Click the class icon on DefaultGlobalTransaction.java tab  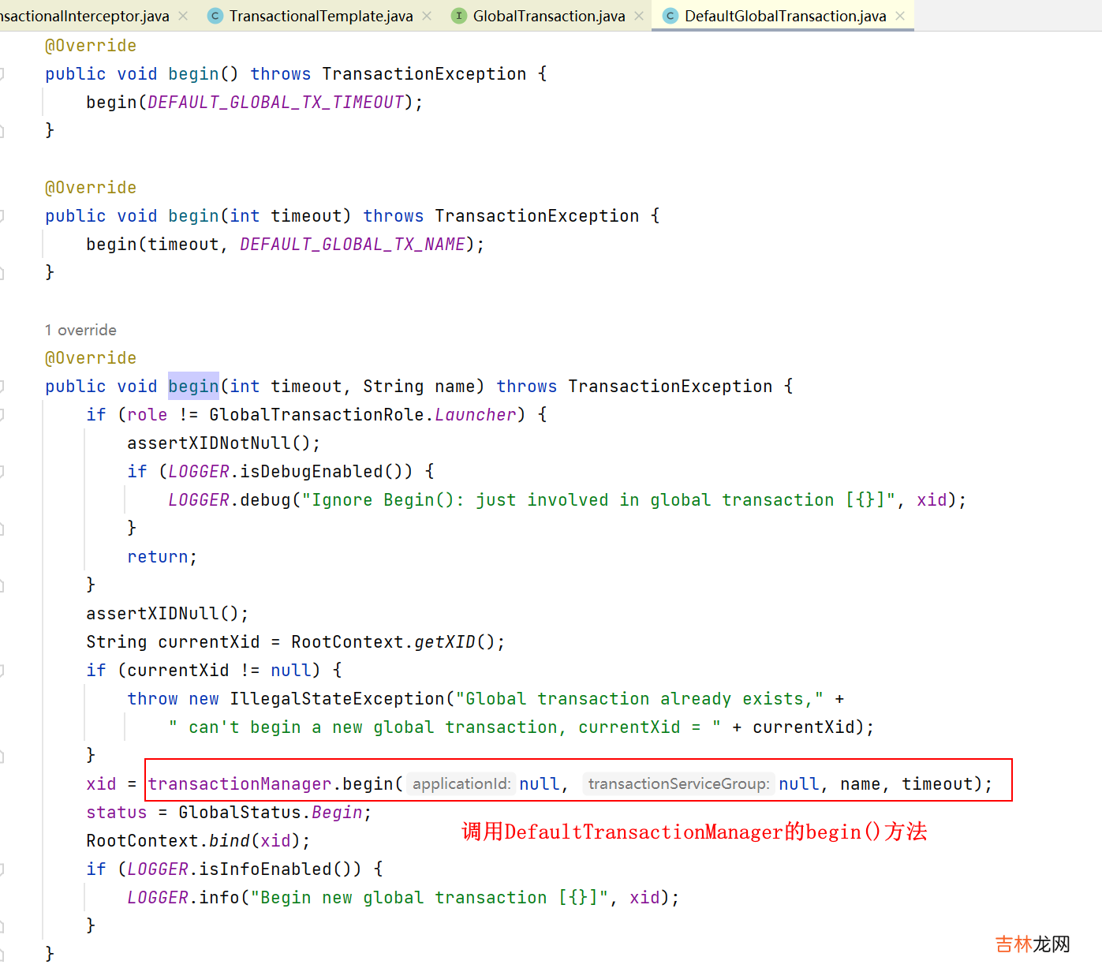pos(670,16)
